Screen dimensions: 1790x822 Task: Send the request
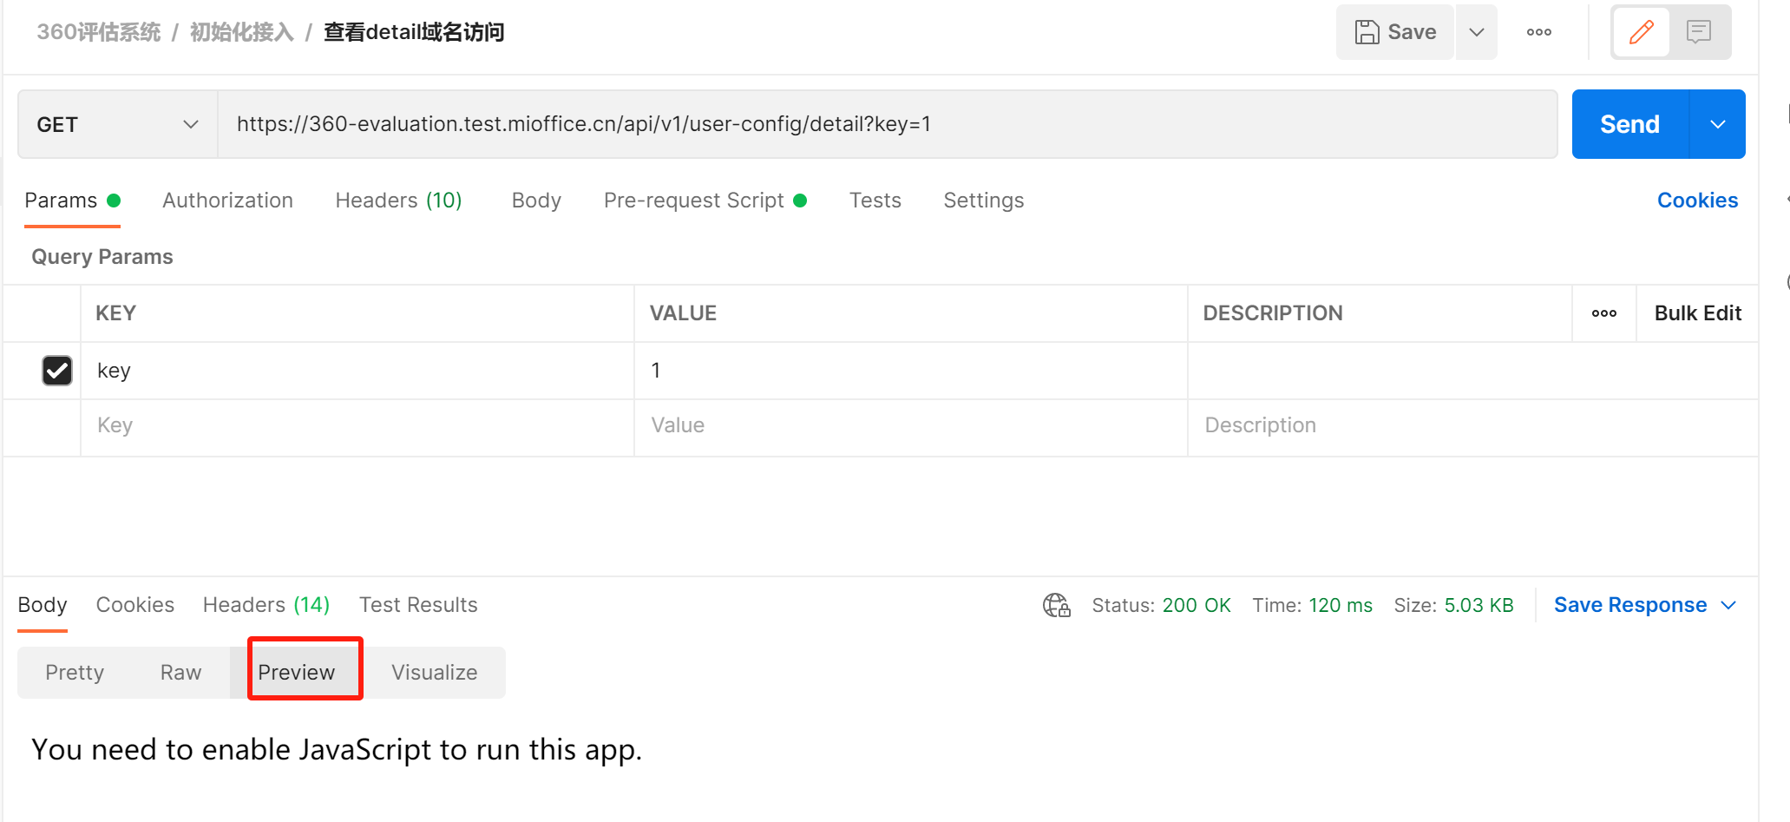(x=1629, y=124)
